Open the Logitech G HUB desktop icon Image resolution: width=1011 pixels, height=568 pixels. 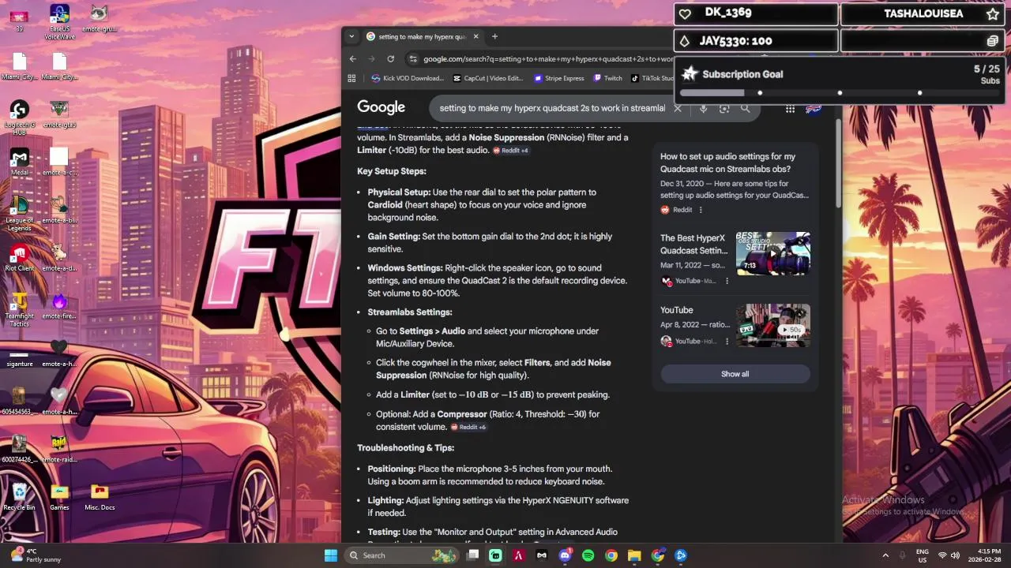tap(20, 117)
